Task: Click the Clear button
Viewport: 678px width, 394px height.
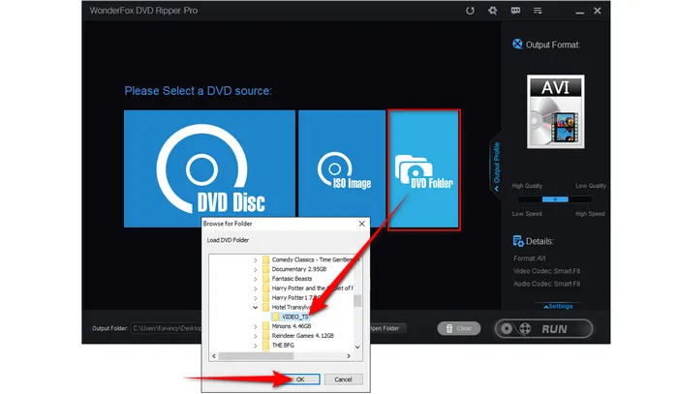Action: click(x=458, y=328)
